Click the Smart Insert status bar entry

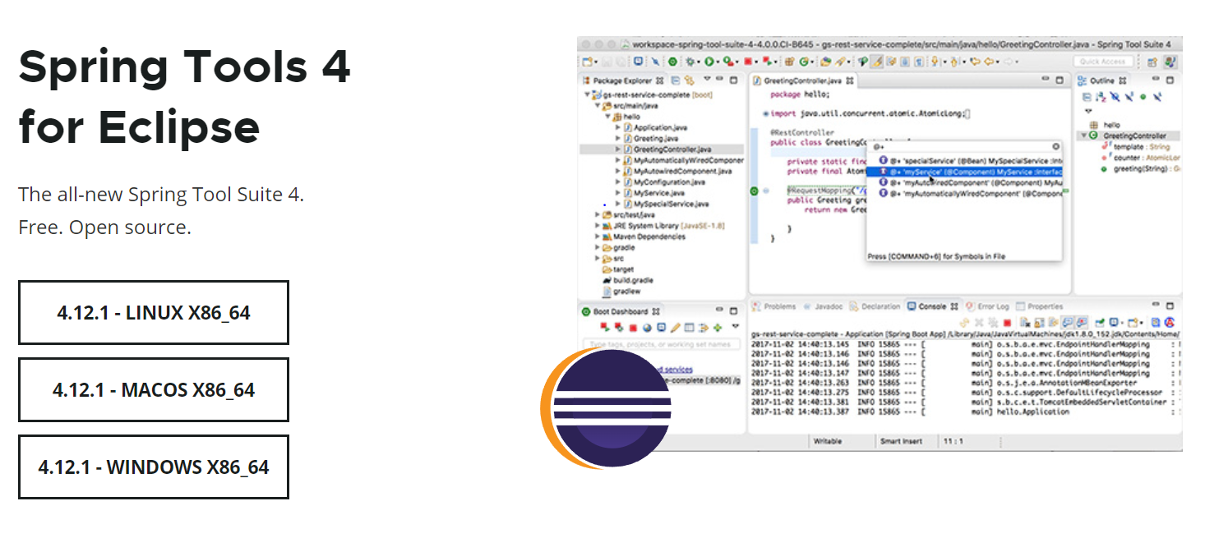(x=901, y=441)
